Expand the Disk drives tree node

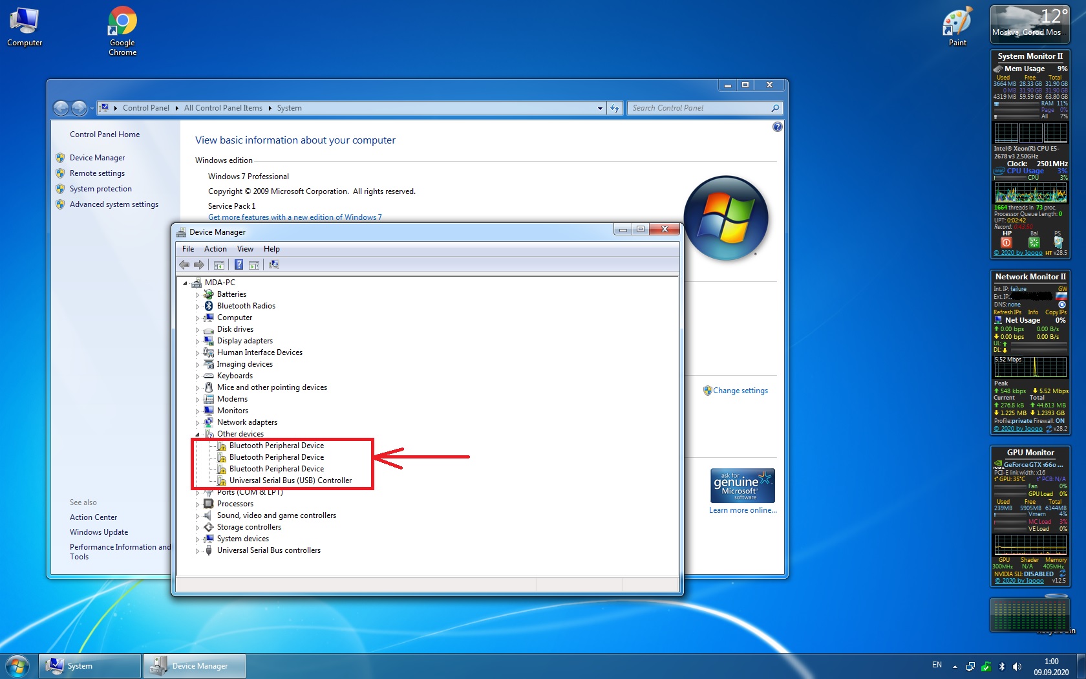pyautogui.click(x=198, y=330)
